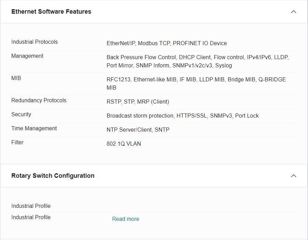Click the RSTP, STP, MRP (Client) value
This screenshot has width=308, height=240.
pos(138,102)
